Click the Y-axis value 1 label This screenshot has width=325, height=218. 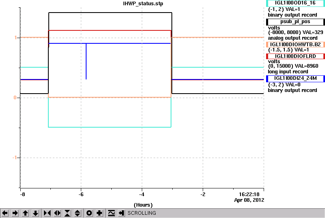pyautogui.click(x=15, y=38)
